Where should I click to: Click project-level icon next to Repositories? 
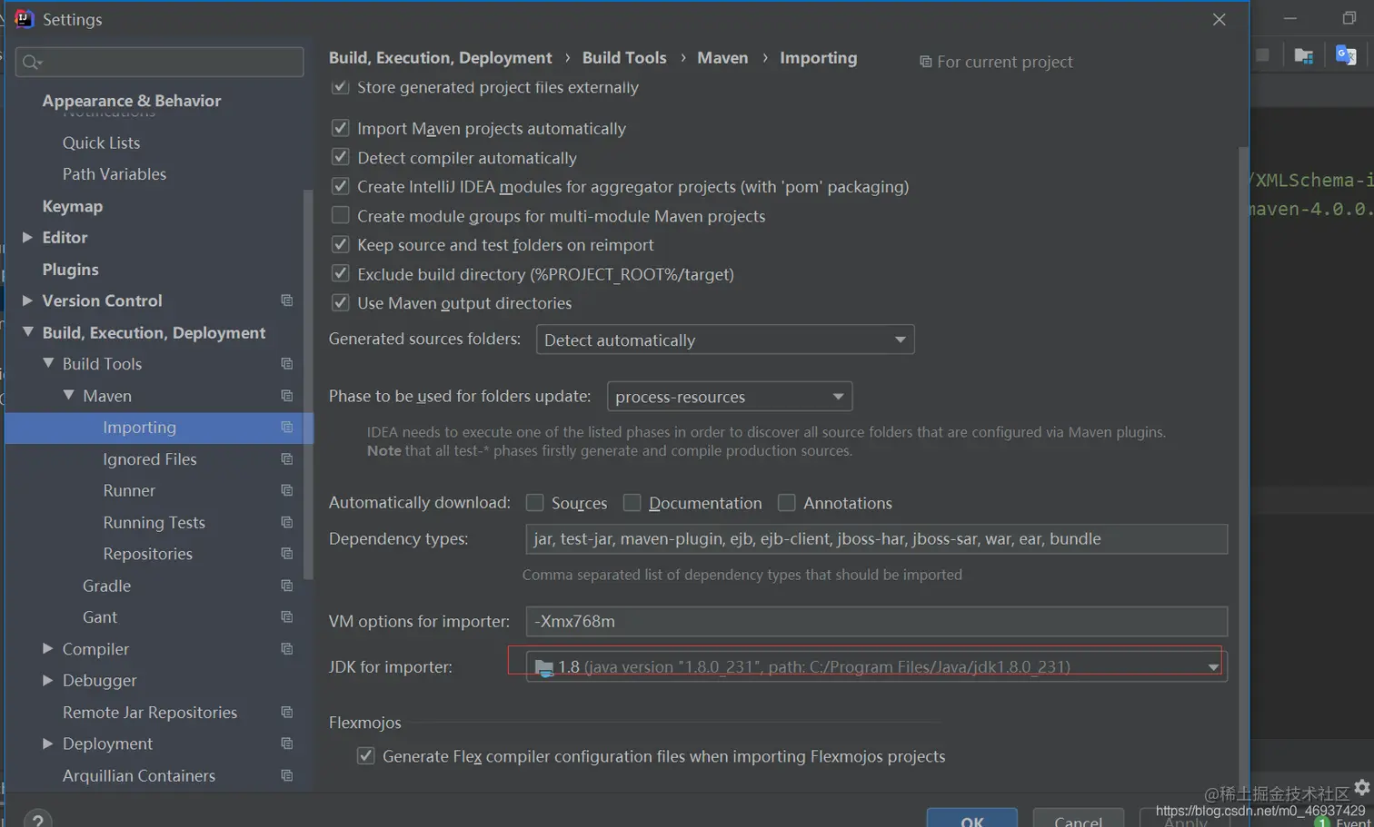[287, 554]
